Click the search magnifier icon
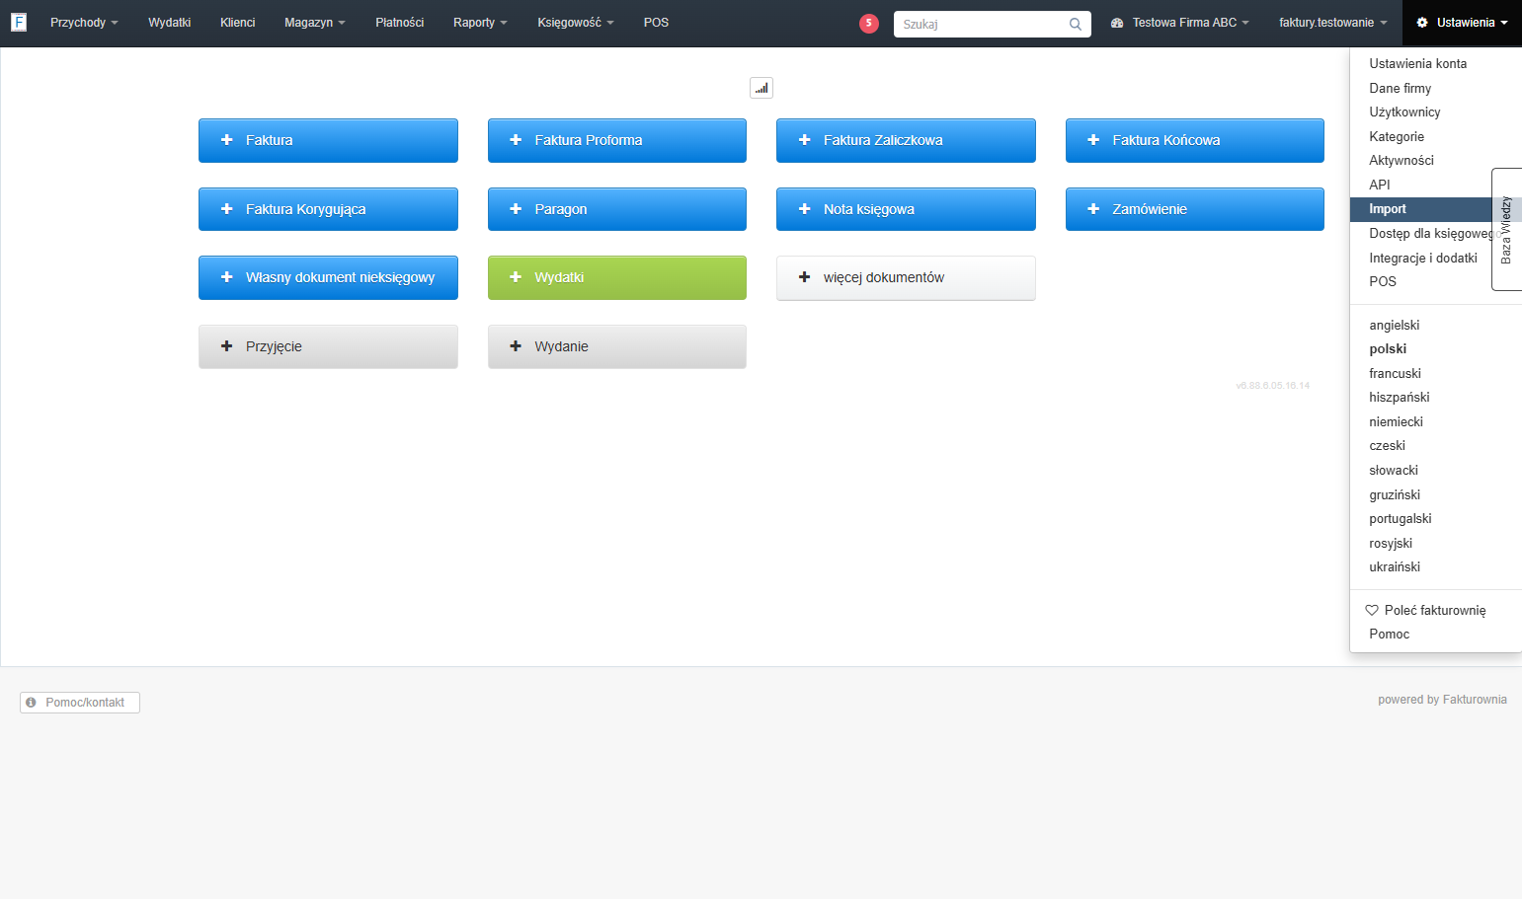The height and width of the screenshot is (899, 1522). point(1076,24)
